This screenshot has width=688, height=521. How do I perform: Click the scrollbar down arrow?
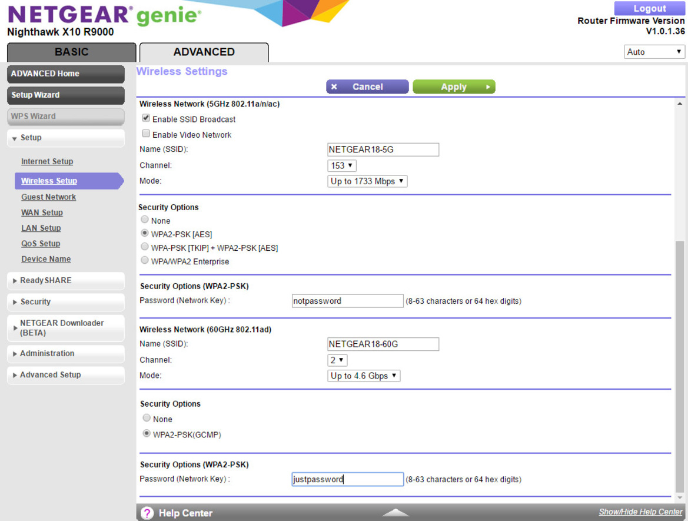[x=680, y=497]
